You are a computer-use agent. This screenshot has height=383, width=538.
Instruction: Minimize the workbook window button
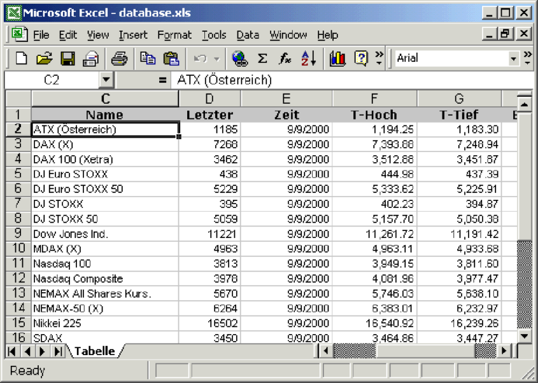click(490, 34)
